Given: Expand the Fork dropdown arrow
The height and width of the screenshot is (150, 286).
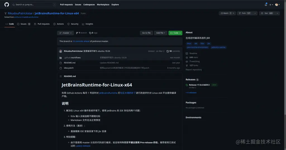Looking at the screenshot, I should pyautogui.click(x=255, y=13).
